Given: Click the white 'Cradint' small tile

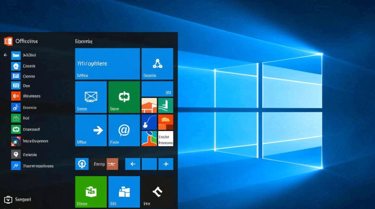Looking at the screenshot, I should pyautogui.click(x=166, y=138).
